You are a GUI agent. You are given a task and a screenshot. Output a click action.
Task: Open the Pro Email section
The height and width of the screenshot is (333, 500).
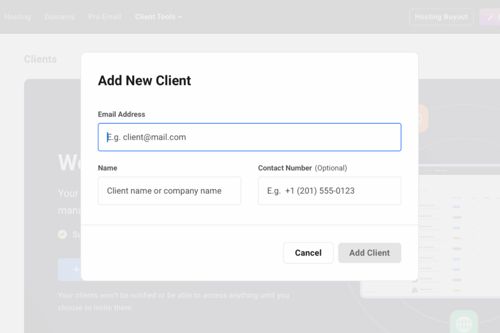pyautogui.click(x=104, y=17)
